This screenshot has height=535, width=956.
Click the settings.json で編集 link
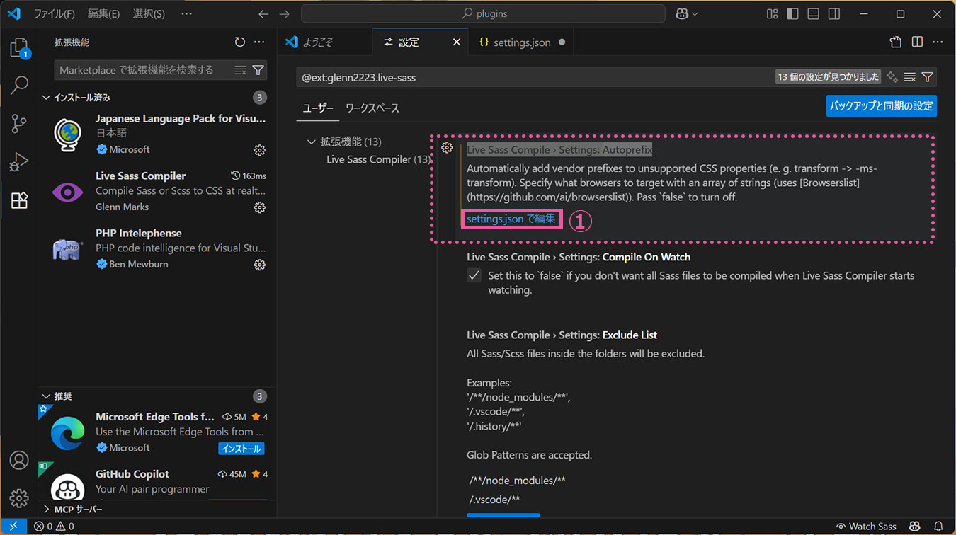511,219
